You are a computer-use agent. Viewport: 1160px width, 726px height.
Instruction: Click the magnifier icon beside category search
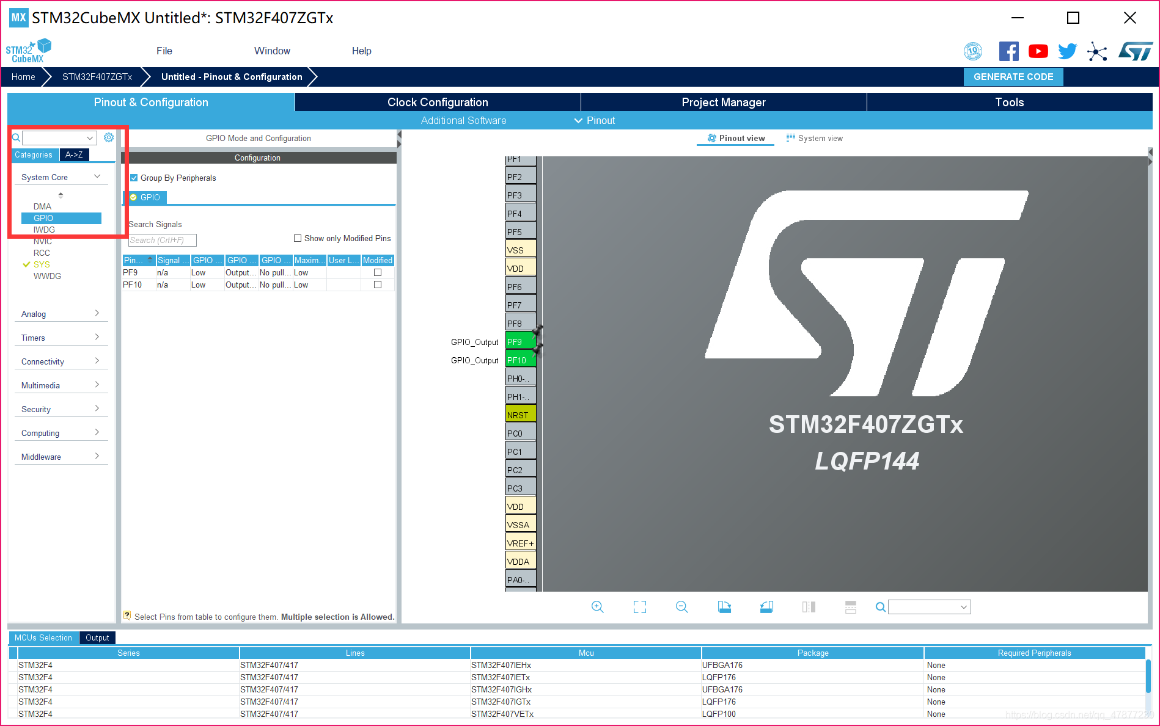pos(17,138)
